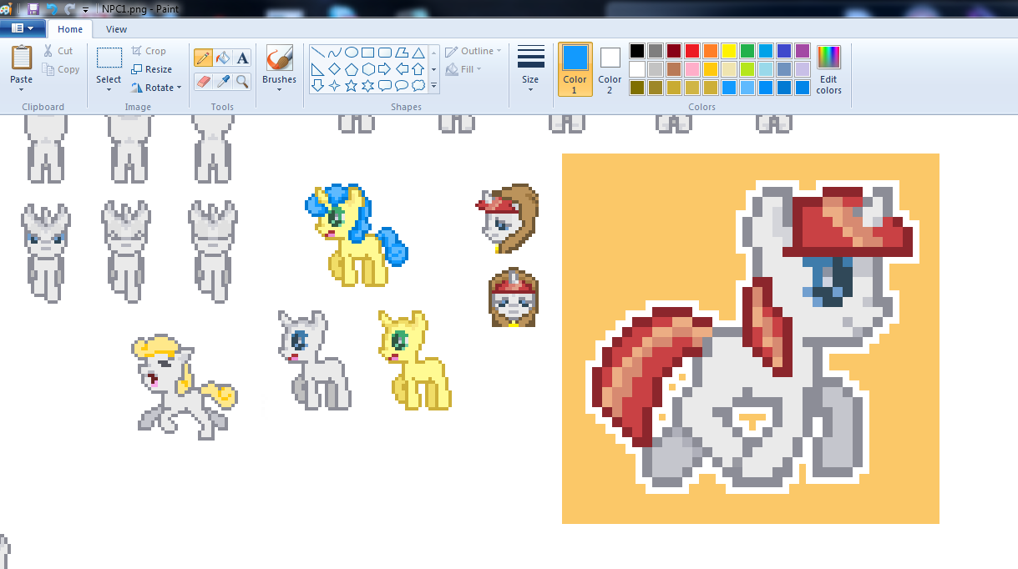Choose the Polygon shape

tap(402, 52)
